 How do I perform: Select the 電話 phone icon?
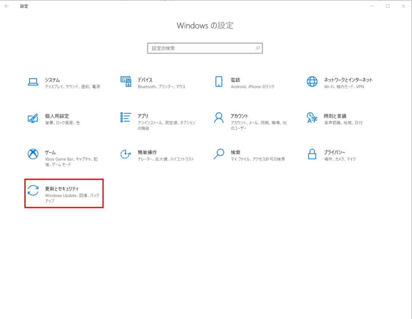(218, 81)
